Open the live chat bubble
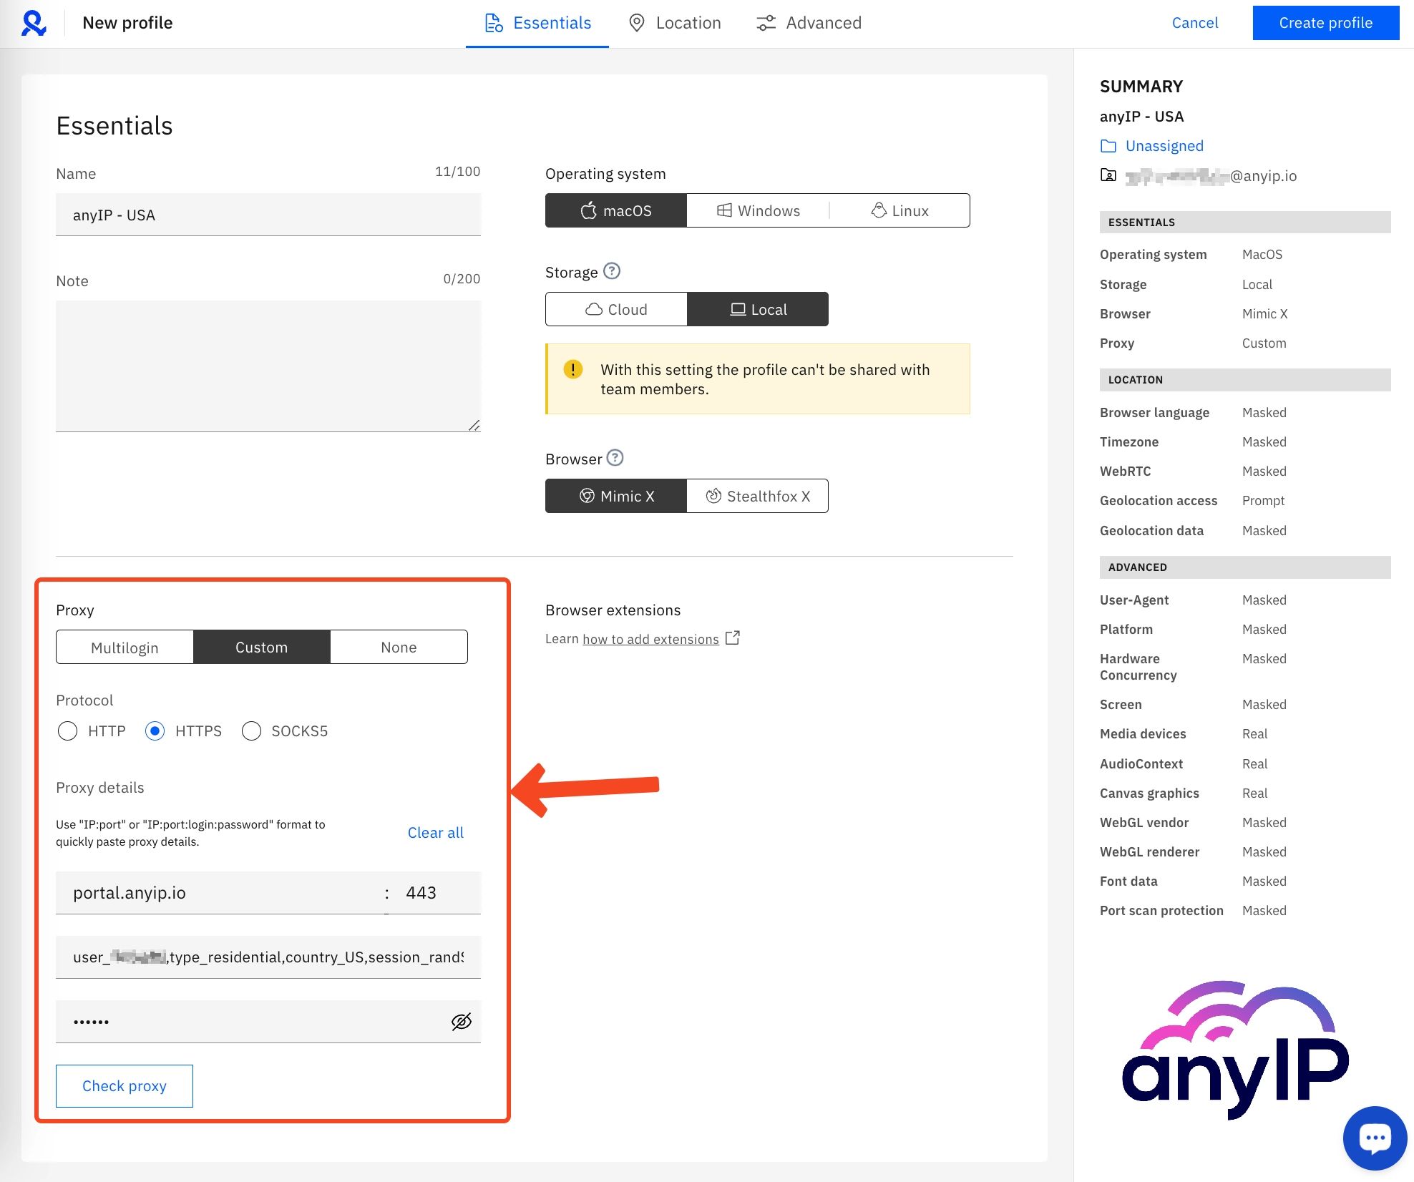This screenshot has width=1414, height=1182. point(1375,1138)
